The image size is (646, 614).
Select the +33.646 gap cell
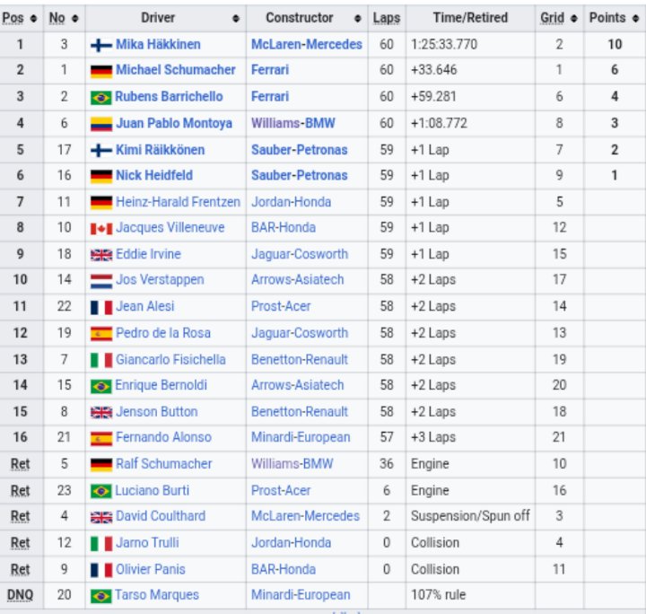(434, 70)
